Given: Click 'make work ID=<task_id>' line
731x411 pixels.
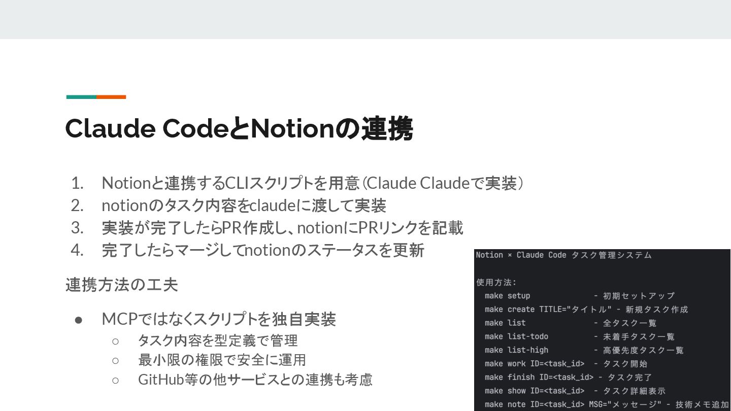Looking at the screenshot, I should [x=566, y=364].
